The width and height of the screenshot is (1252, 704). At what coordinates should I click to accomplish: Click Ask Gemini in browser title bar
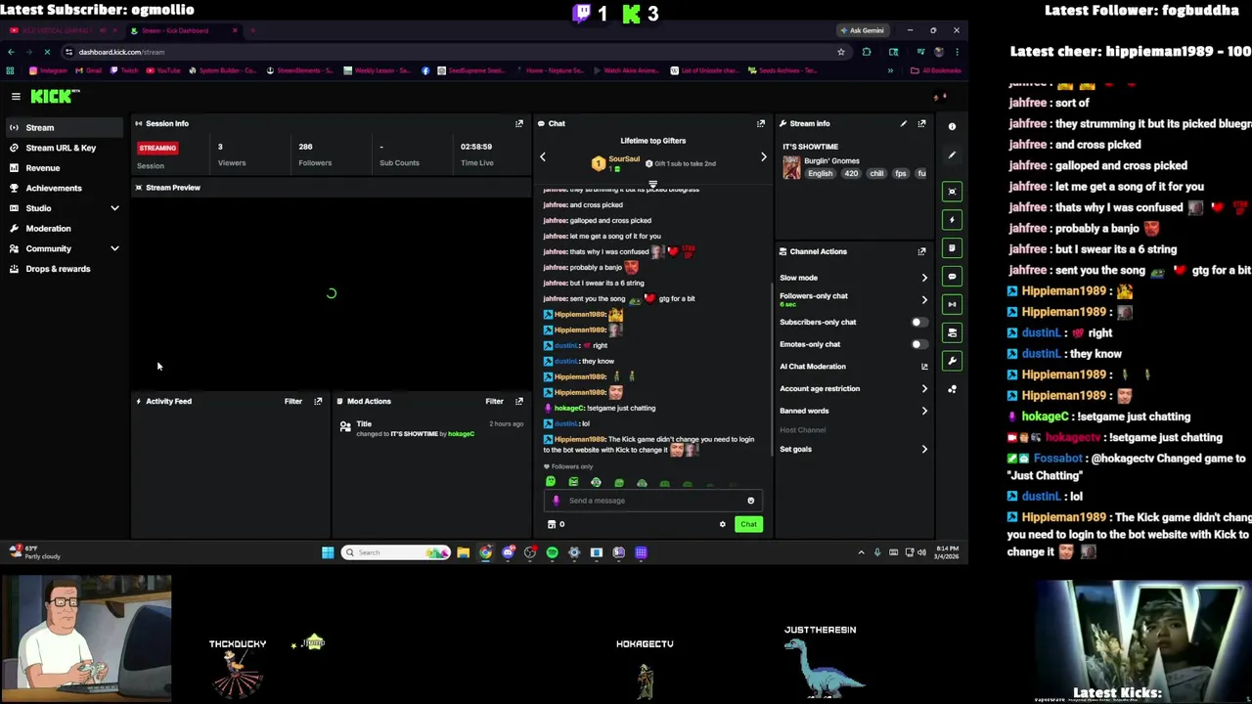tap(862, 30)
